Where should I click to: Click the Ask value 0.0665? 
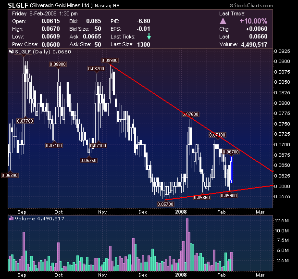point(92,37)
